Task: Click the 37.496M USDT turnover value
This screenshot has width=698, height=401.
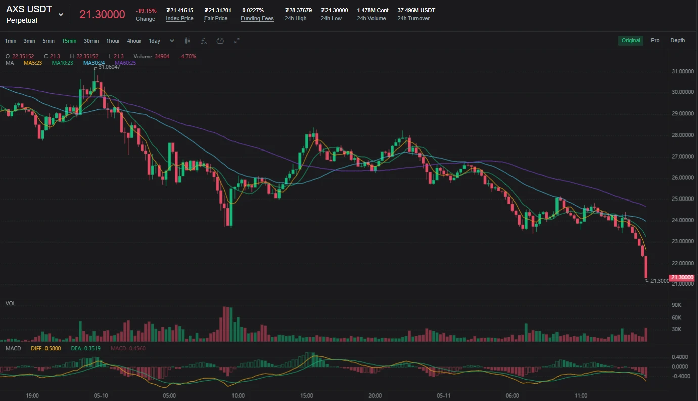Action: point(416,10)
